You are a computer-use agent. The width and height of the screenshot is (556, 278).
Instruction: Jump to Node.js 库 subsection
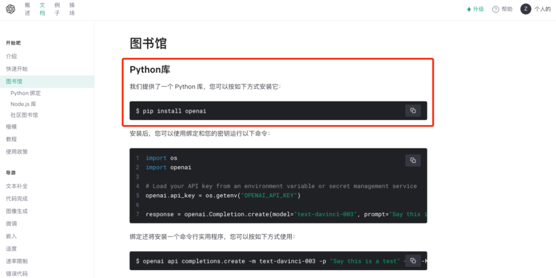[23, 104]
